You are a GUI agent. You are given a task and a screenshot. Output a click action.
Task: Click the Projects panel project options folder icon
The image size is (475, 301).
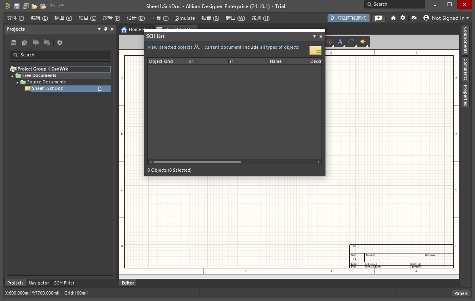47,43
